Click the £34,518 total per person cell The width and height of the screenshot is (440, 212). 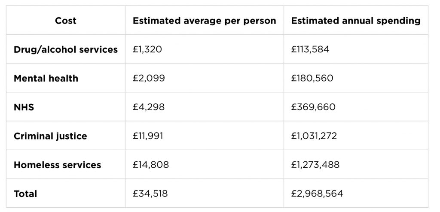[x=150, y=194]
